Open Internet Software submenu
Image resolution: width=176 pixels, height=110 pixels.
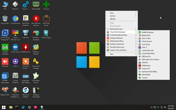coord(122,38)
